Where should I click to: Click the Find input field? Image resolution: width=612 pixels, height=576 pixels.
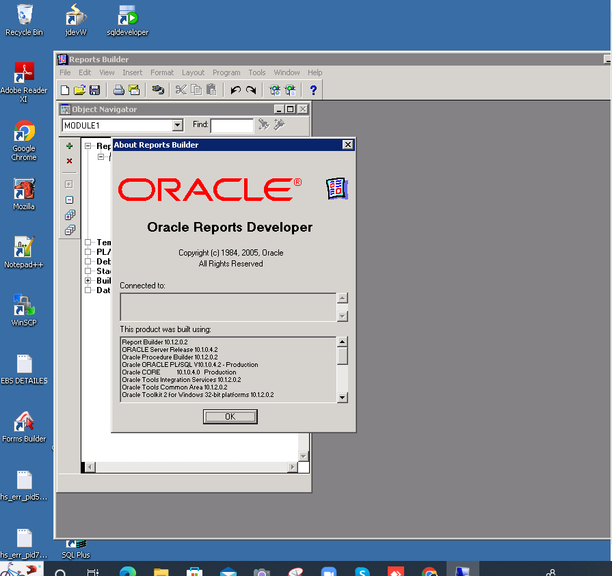pos(232,126)
